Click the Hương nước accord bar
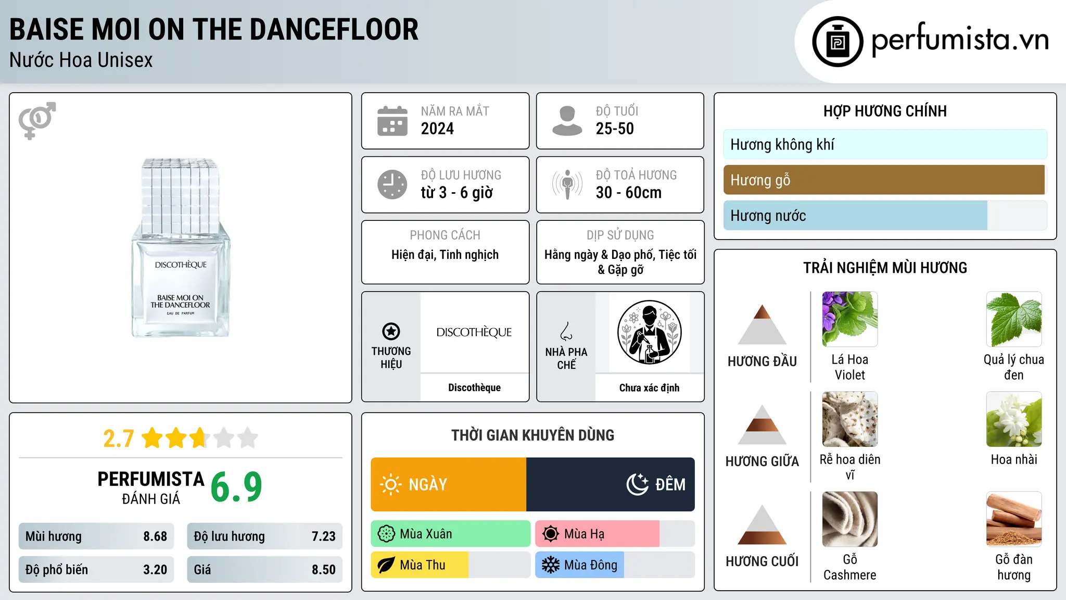The width and height of the screenshot is (1066, 600). (x=885, y=215)
